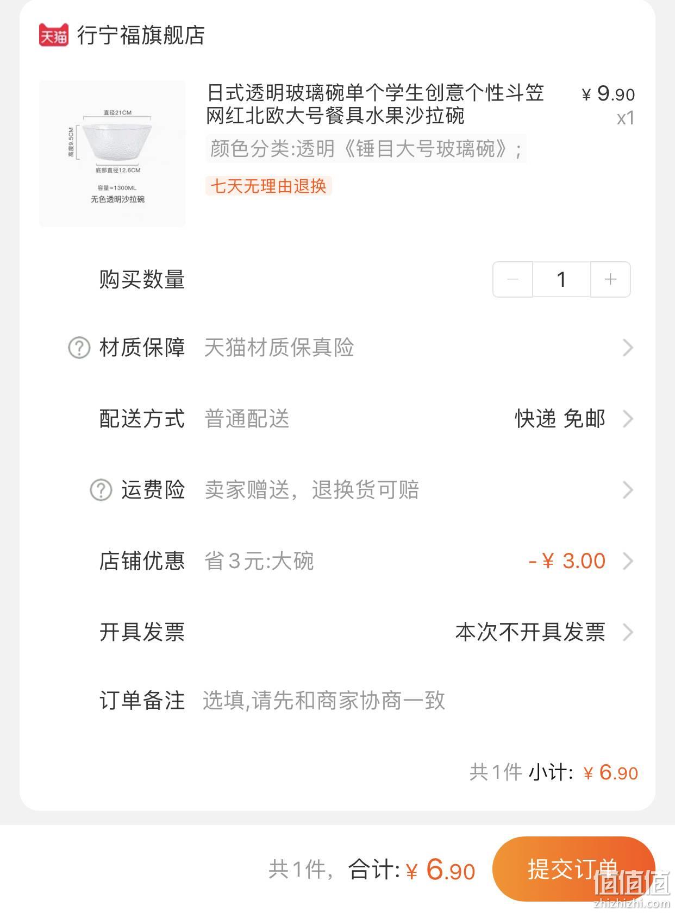The height and width of the screenshot is (913, 675).
Task: Expand 配送方式 delivery options chevron
Action: [628, 419]
